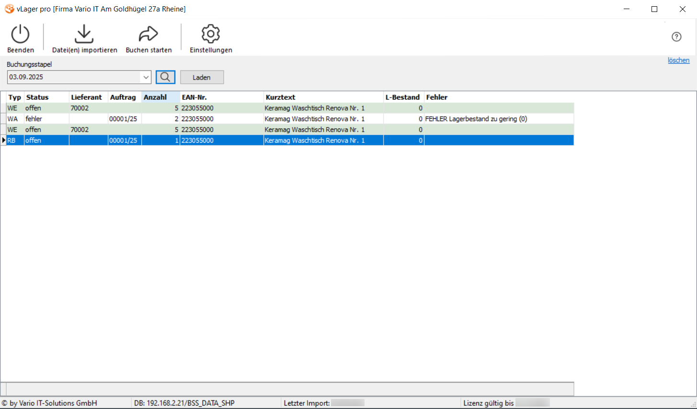Viewport: 697px width, 409px height.
Task: Minimize the vLager pro window
Action: point(627,9)
